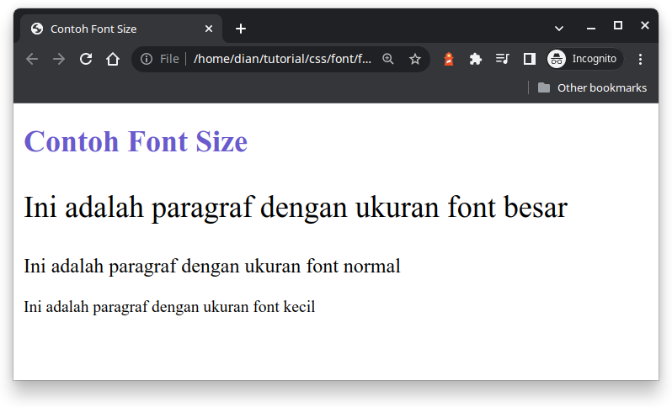The image size is (672, 407).
Task: Click the paragraph ending in font normal
Action: click(x=212, y=267)
